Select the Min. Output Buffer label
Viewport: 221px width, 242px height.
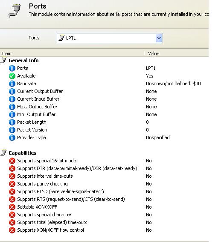pyautogui.click(x=36, y=114)
